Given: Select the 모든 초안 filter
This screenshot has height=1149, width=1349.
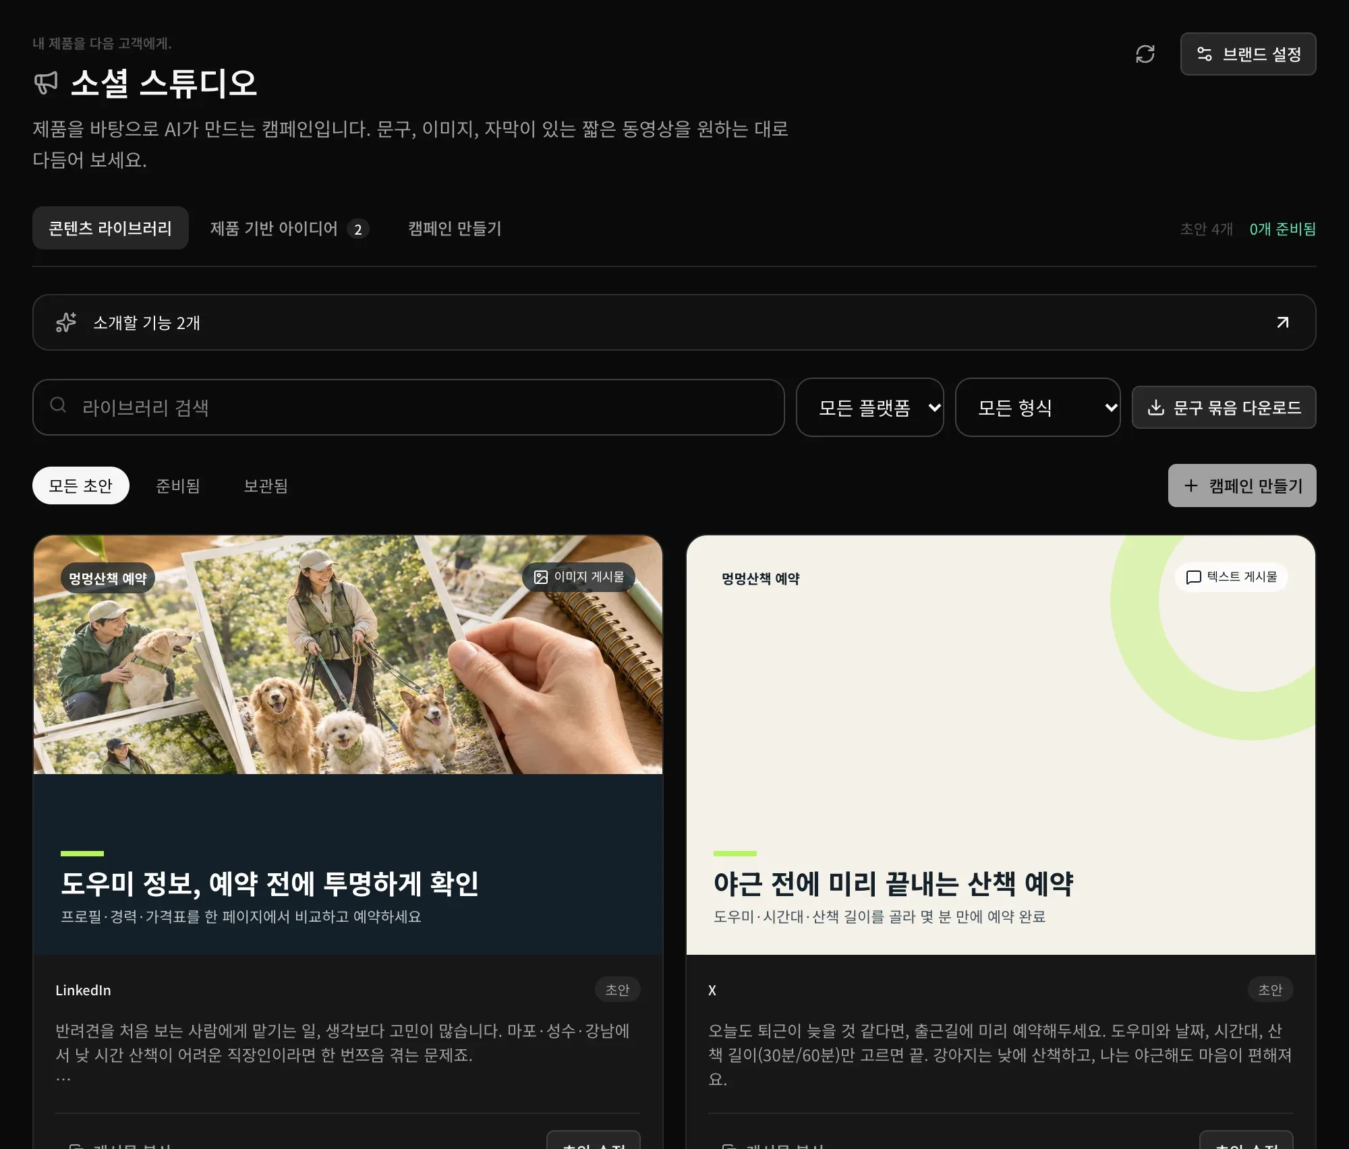Looking at the screenshot, I should (x=80, y=485).
